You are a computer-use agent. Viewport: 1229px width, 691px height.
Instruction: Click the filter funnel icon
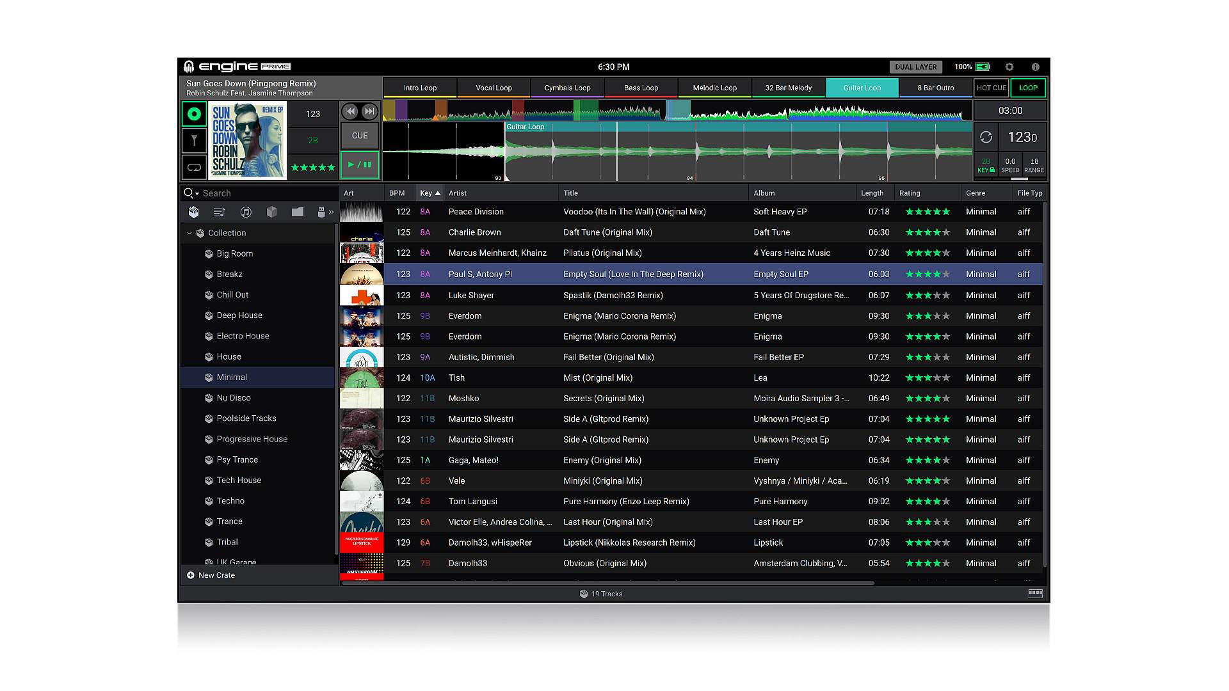[x=194, y=140]
